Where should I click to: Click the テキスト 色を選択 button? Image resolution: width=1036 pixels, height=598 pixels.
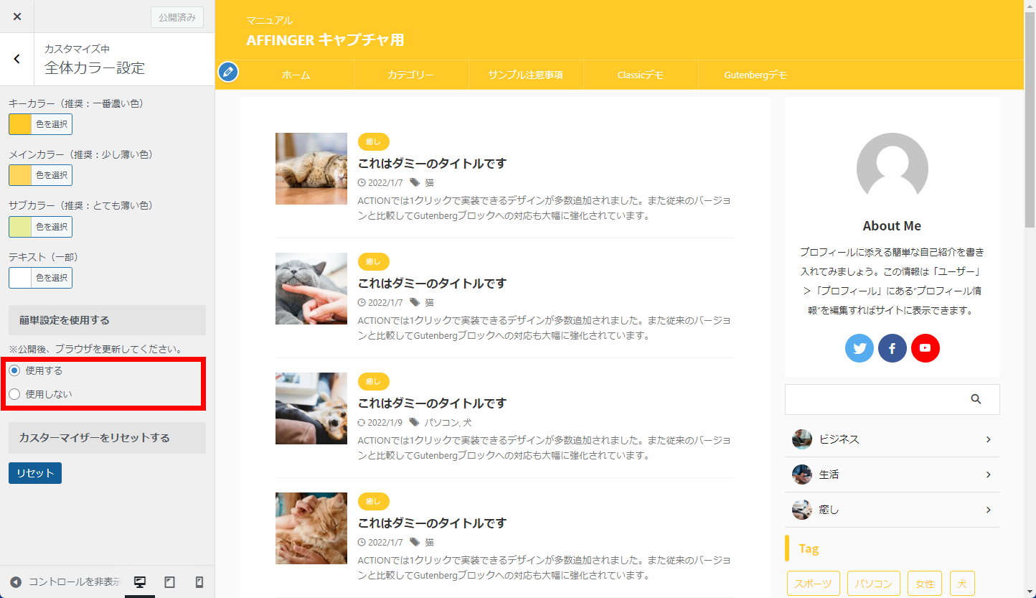click(52, 278)
